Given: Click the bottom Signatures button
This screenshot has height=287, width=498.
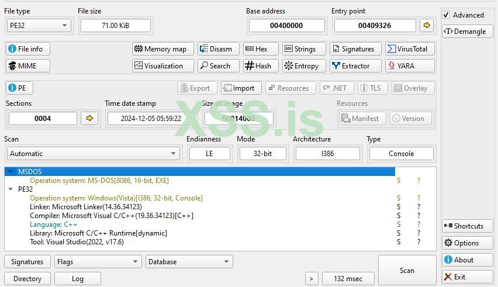Looking at the screenshot, I should [27, 262].
